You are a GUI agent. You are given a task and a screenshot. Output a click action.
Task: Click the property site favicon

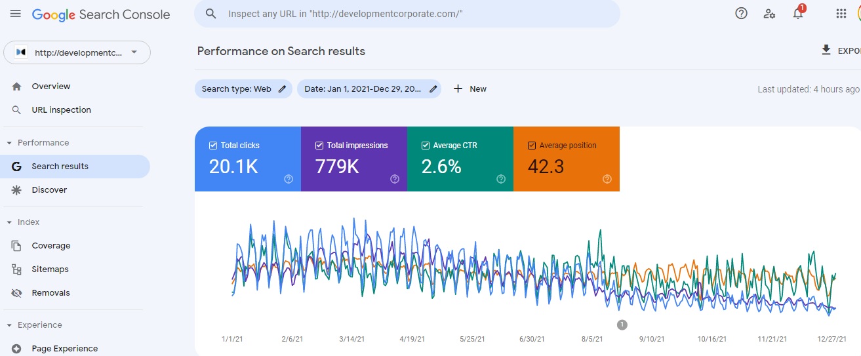point(20,52)
